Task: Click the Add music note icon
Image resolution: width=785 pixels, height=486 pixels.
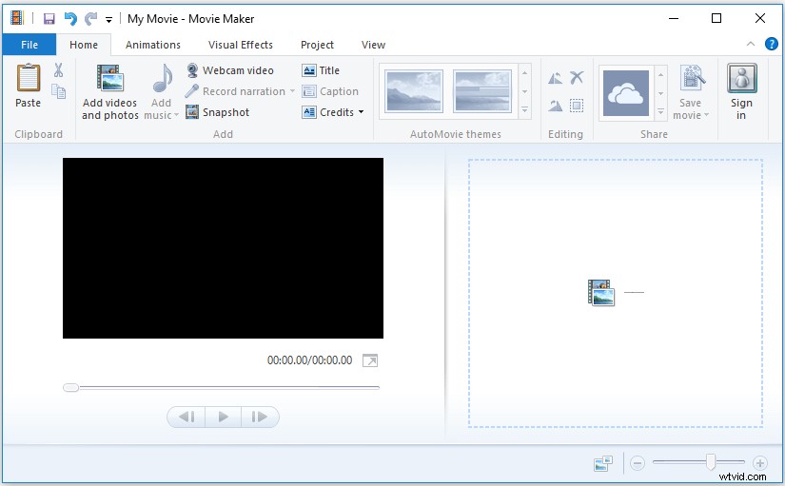Action: click(162, 79)
